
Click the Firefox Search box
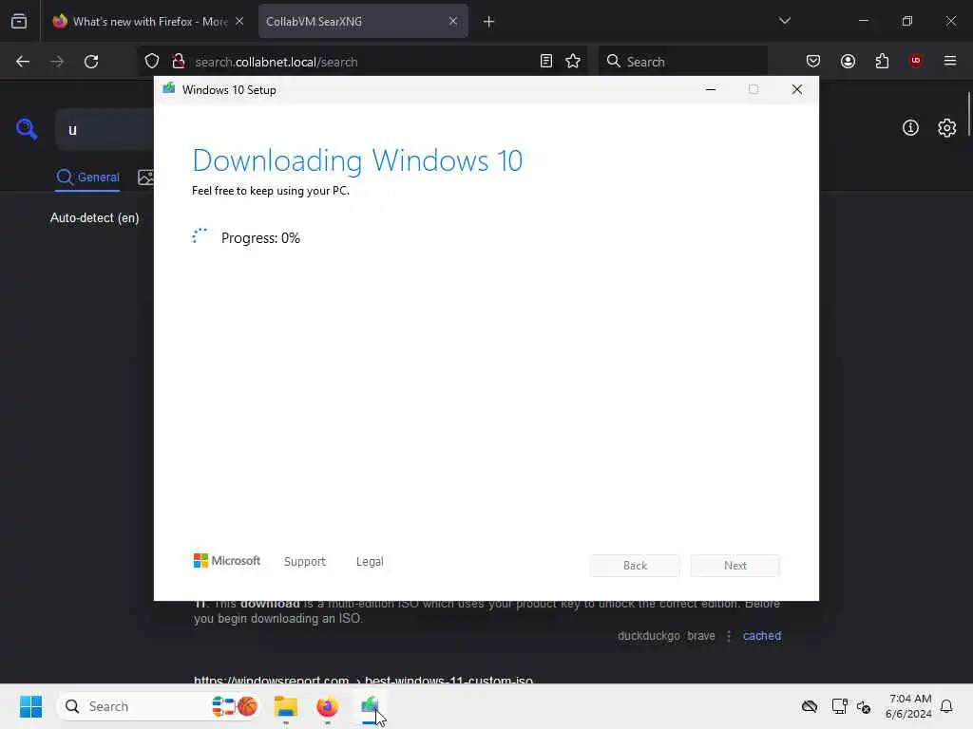click(x=682, y=62)
